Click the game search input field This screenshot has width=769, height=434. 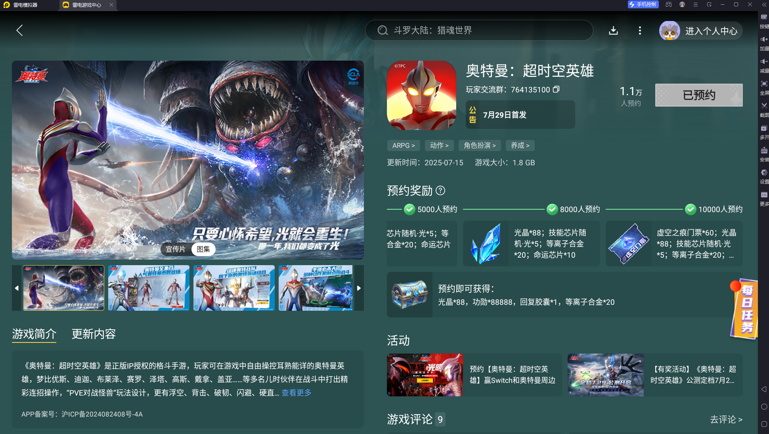click(x=479, y=31)
